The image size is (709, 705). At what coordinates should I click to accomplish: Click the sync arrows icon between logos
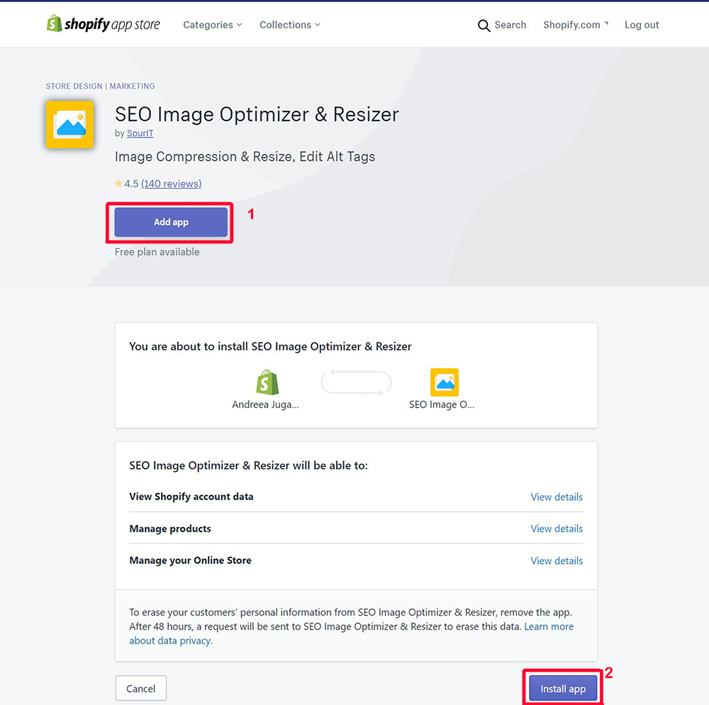pos(357,382)
